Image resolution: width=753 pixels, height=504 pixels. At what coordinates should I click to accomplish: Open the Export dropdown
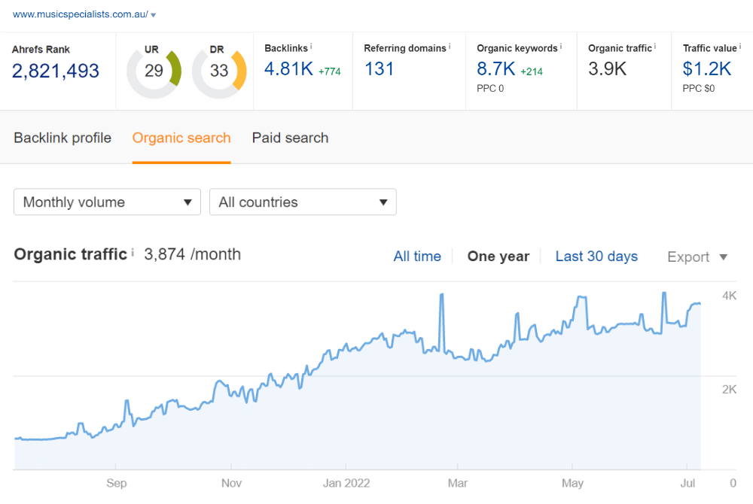[x=697, y=257]
